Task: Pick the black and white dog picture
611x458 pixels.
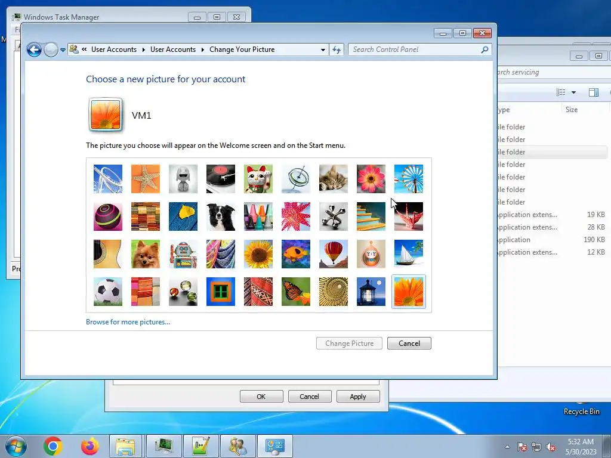Action: click(x=221, y=216)
